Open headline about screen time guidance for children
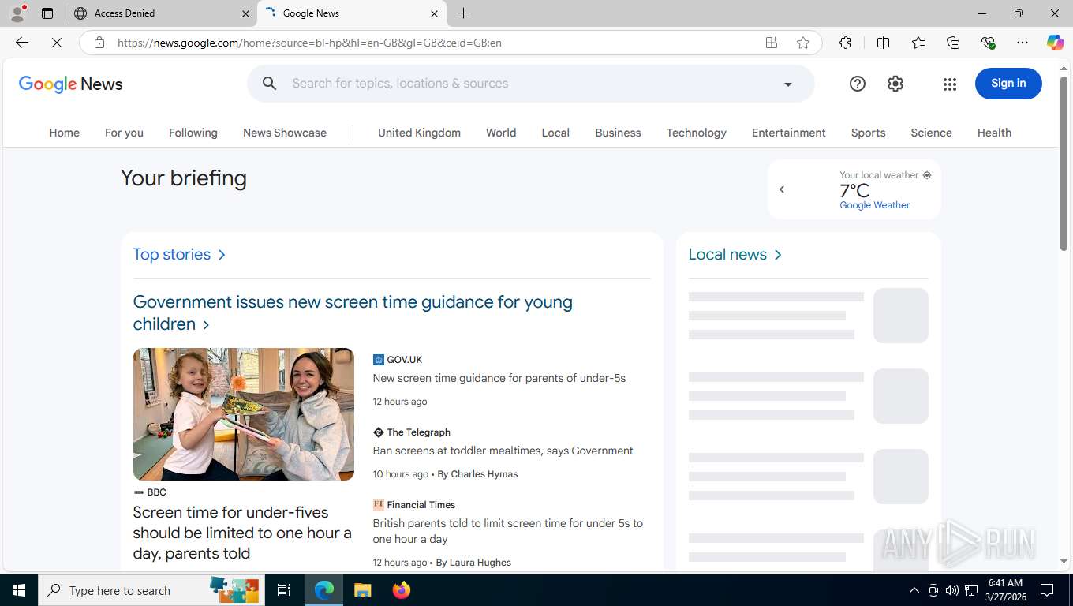Screen dimensions: 1073x606 [353, 313]
